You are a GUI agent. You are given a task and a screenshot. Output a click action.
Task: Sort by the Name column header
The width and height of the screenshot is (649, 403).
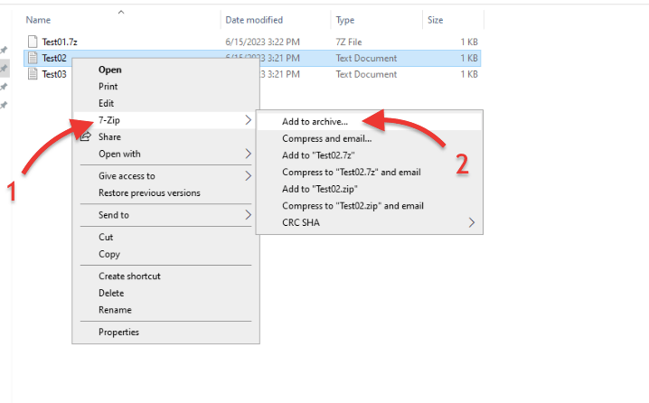click(x=38, y=19)
